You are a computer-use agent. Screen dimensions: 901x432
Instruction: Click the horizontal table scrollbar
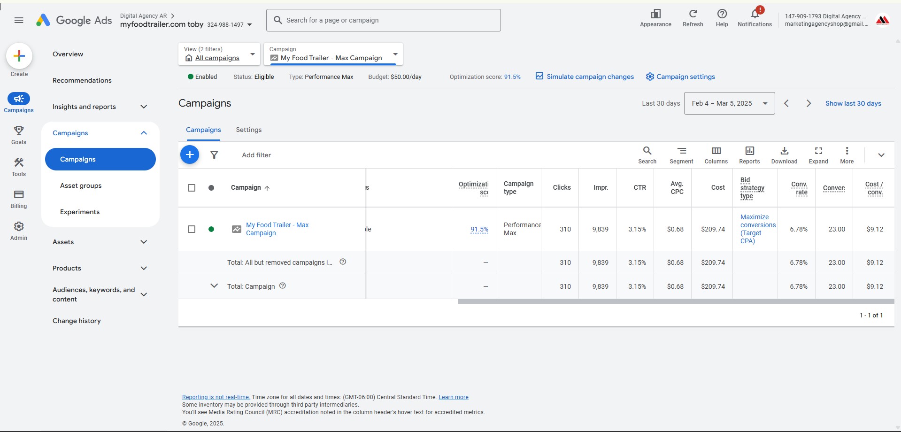[676, 301]
